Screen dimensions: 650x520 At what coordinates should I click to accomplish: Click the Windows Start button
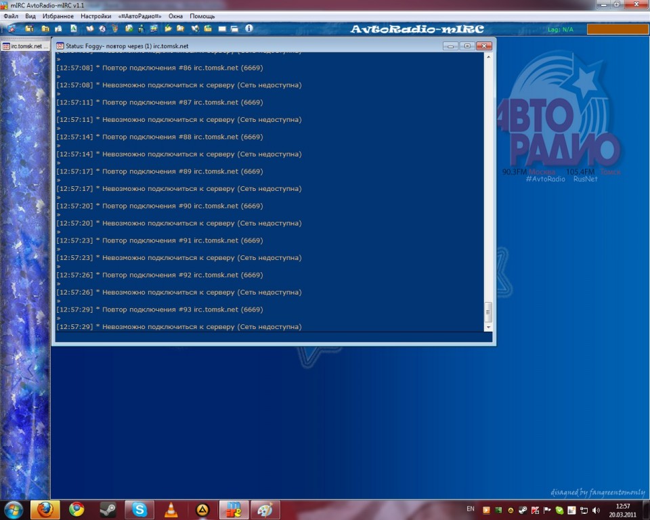[13, 510]
